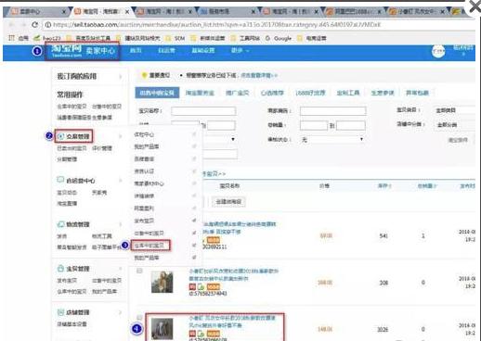Close the first browser tab
The width and height of the screenshot is (481, 341).
[x=64, y=12]
